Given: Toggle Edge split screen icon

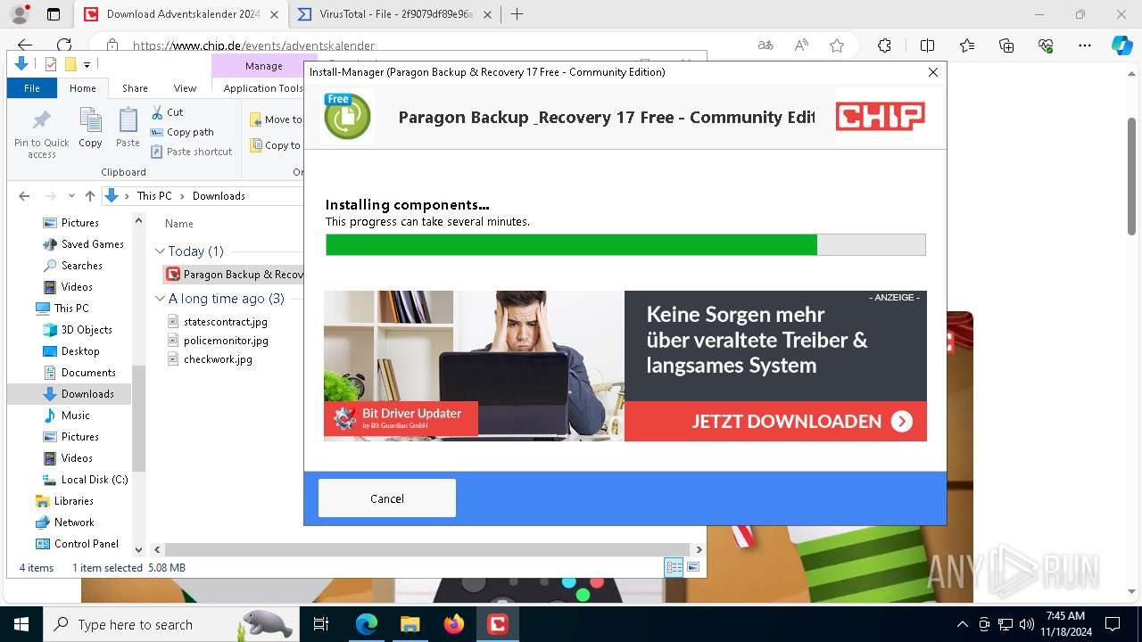Looking at the screenshot, I should click(927, 45).
